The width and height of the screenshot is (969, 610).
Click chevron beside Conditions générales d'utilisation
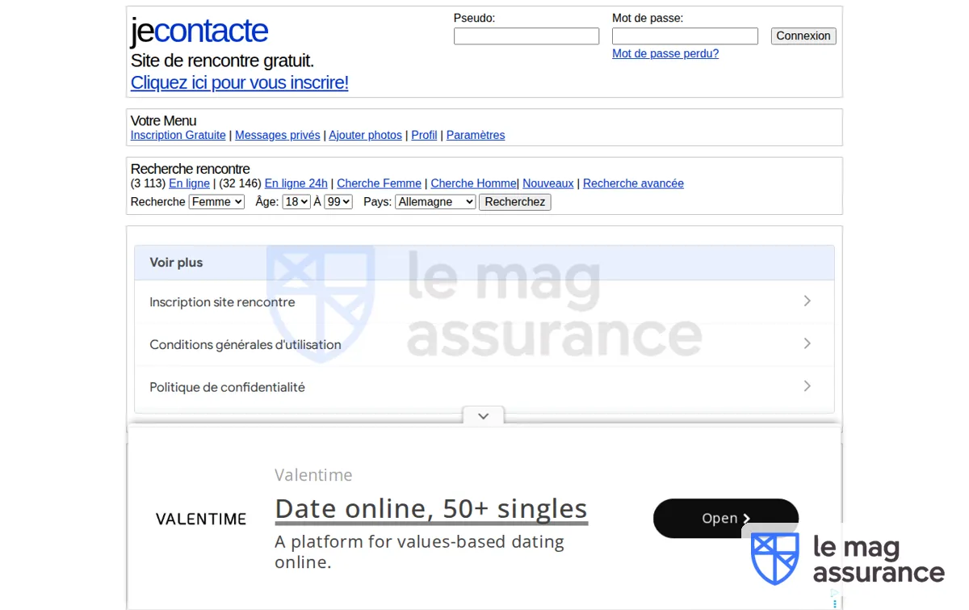point(807,343)
